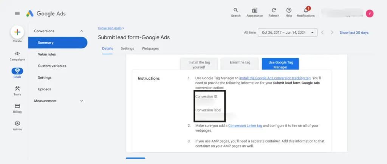Open install Google Ads conversion tracking tag link

click(x=275, y=78)
